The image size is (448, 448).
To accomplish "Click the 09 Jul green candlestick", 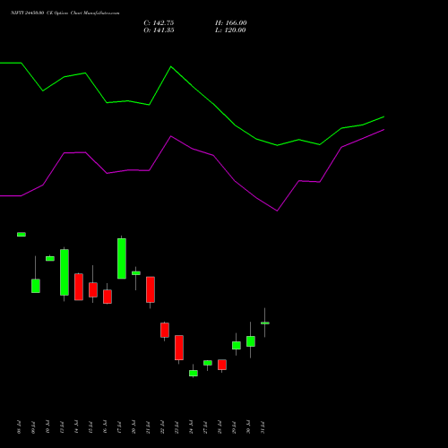I will pos(36,286).
